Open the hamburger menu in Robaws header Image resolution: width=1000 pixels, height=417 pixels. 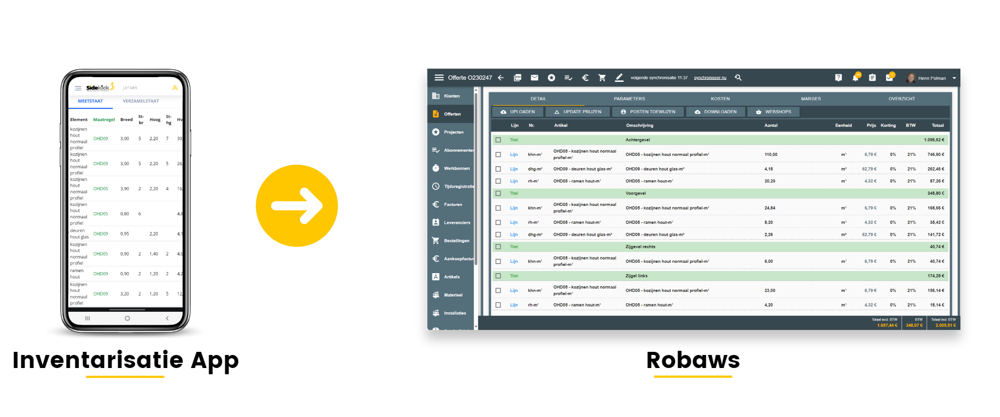(x=439, y=78)
